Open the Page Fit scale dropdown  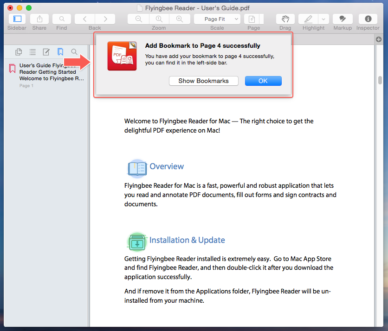pyautogui.click(x=217, y=19)
